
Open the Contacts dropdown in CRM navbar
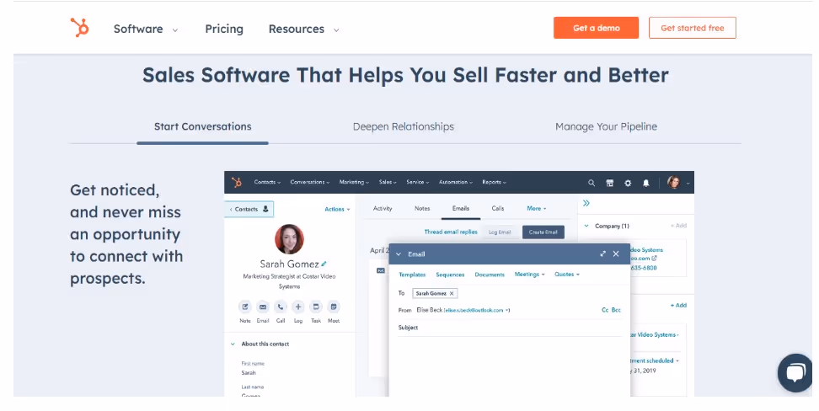point(267,182)
